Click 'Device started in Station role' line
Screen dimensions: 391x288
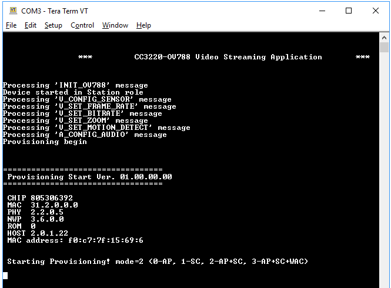pos(73,92)
